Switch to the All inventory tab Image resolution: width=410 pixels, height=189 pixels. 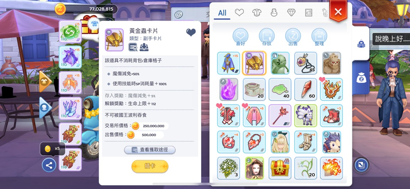coord(222,13)
